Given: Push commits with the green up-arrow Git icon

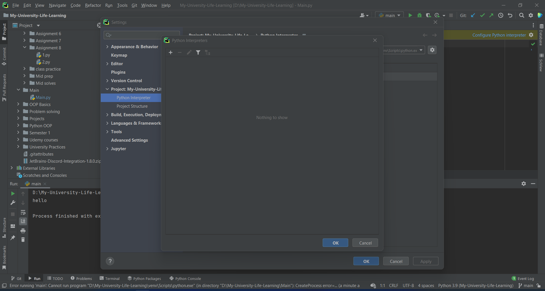Looking at the screenshot, I should (x=492, y=15).
